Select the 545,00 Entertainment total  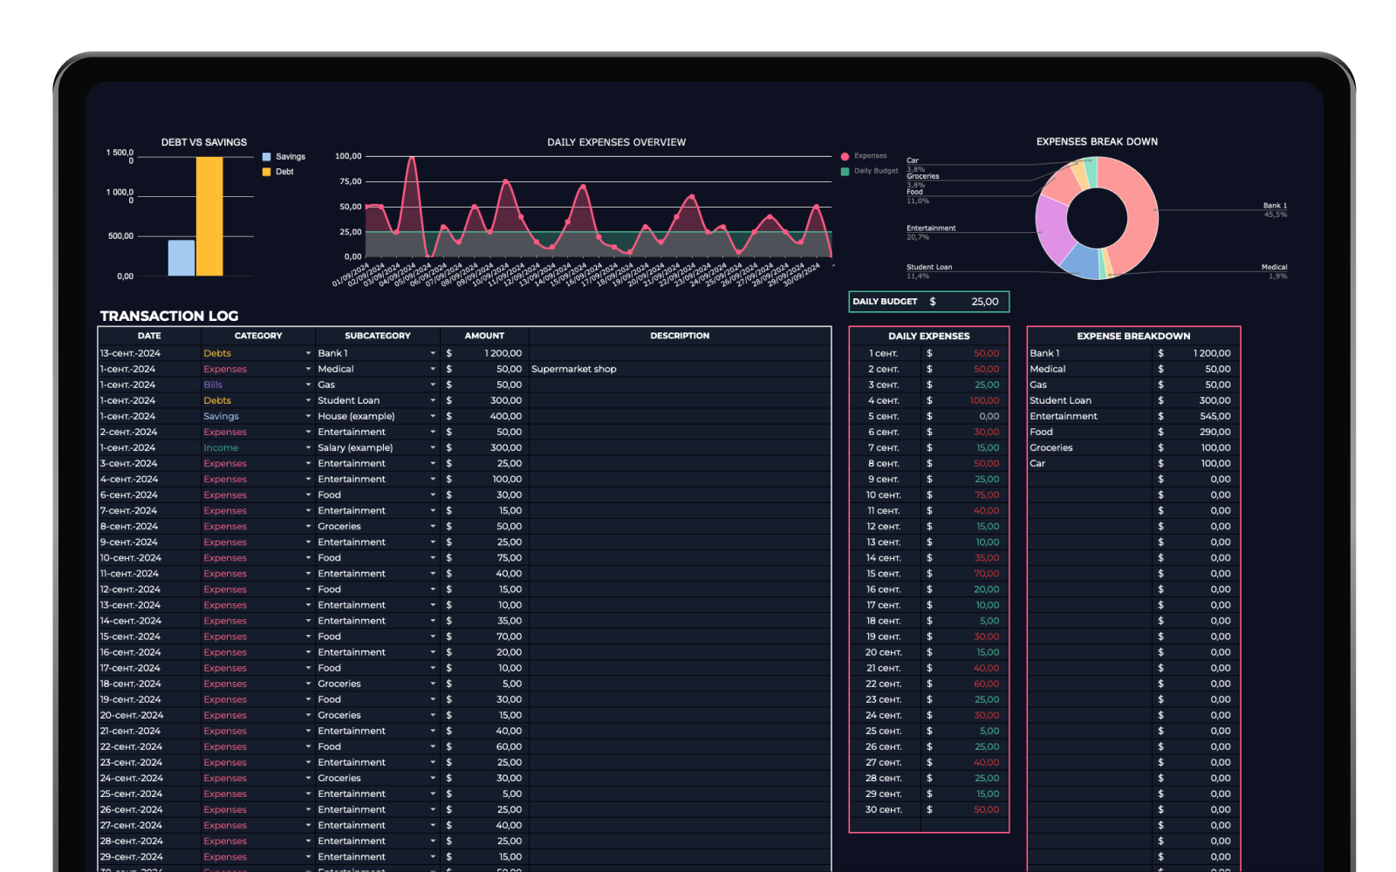click(1215, 416)
